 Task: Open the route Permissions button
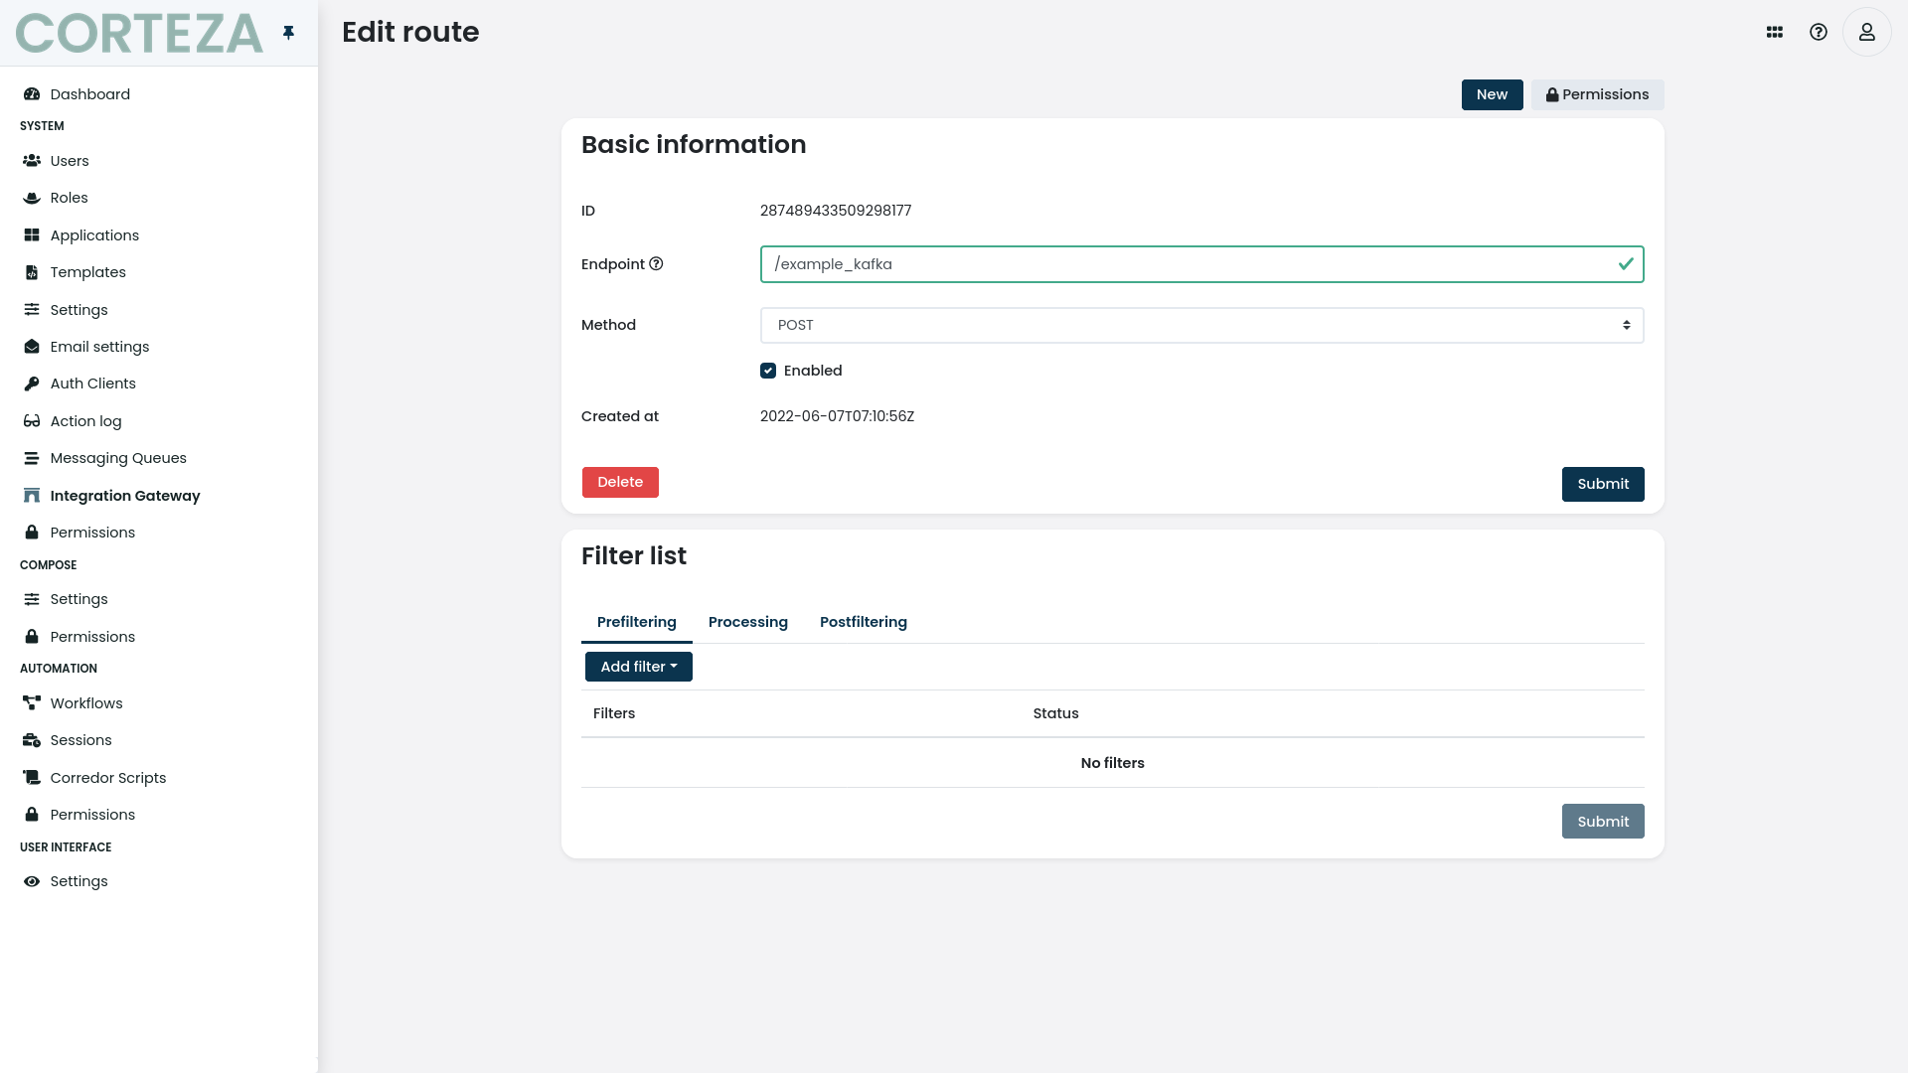(x=1597, y=94)
